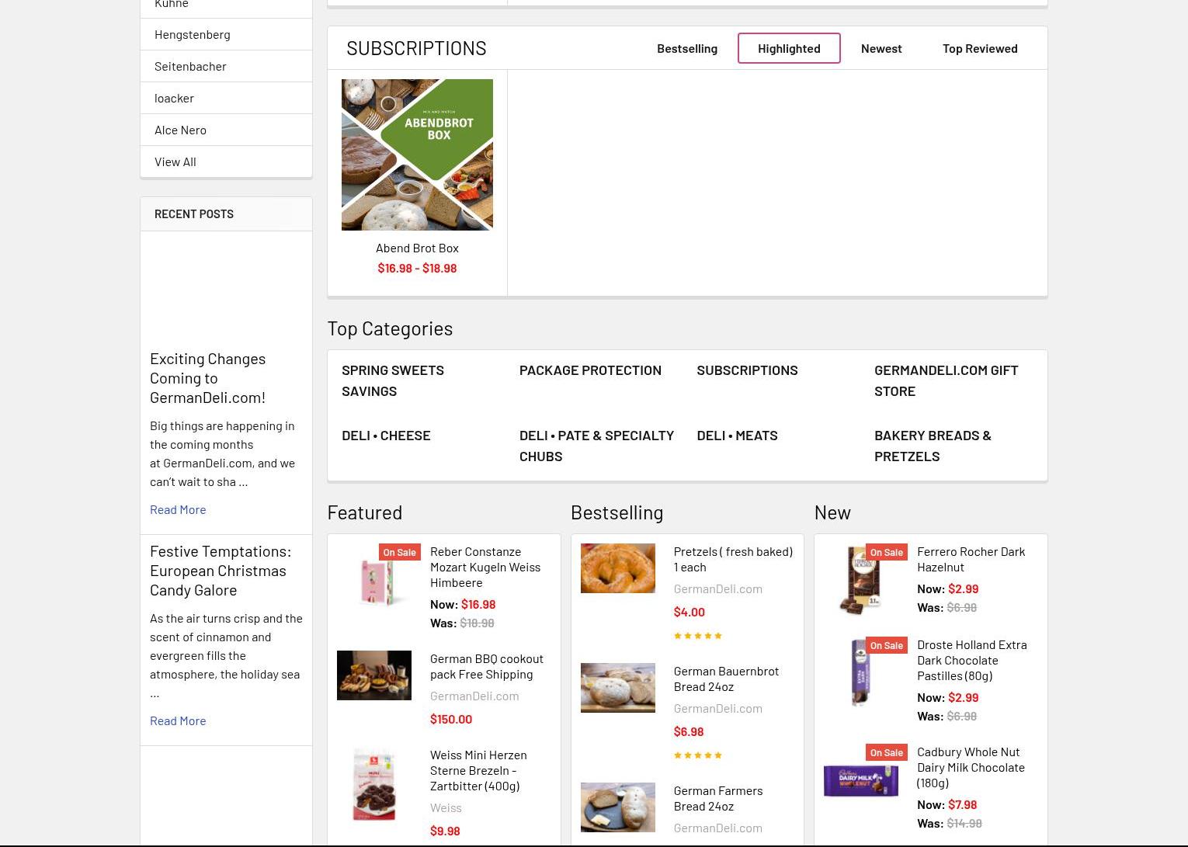Click GermanDeli.com brand under German Bauernbrot
The height and width of the screenshot is (847, 1188).
[x=717, y=708]
